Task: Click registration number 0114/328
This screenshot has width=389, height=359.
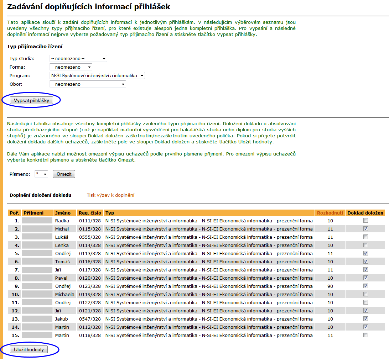Action: coord(90,245)
